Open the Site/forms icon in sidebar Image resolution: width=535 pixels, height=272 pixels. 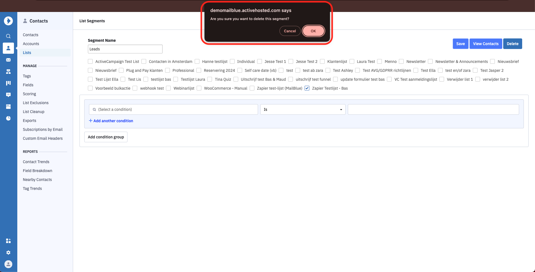pos(8,107)
